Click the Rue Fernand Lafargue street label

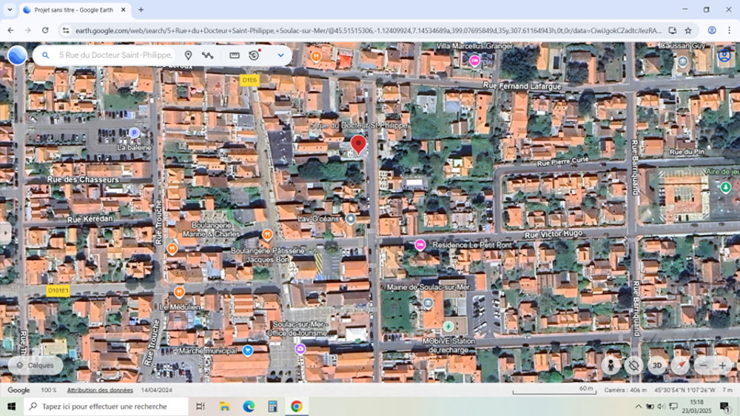(522, 86)
